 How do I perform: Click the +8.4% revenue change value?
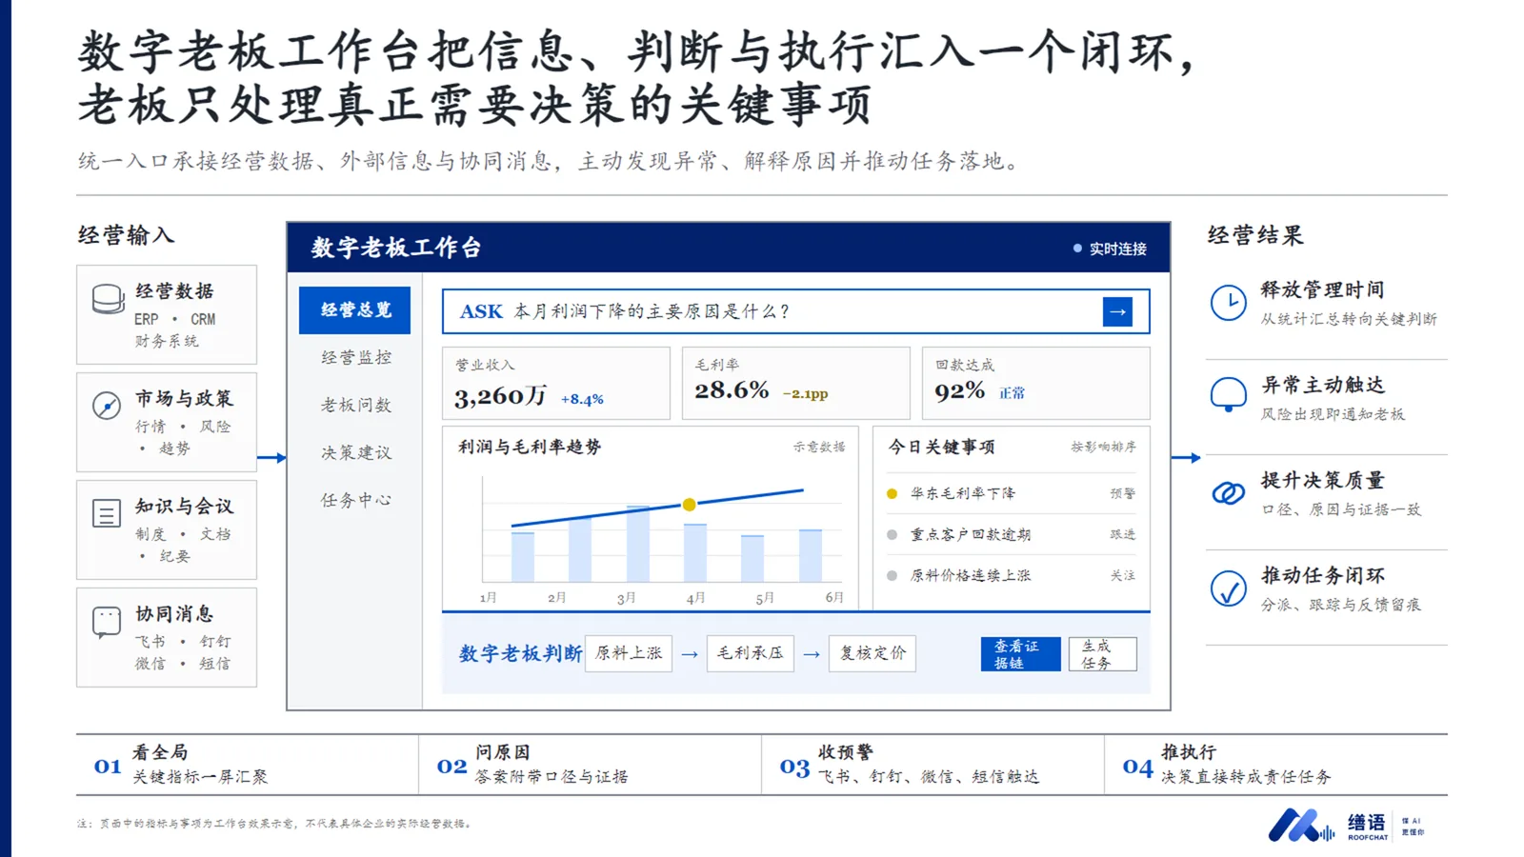pyautogui.click(x=582, y=399)
